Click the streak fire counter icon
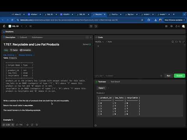The width and height of the screenshot is (187, 140). click(178, 26)
